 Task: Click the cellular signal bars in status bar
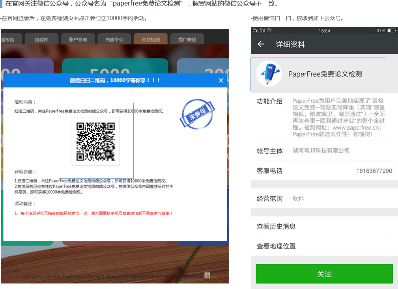[x=259, y=30]
